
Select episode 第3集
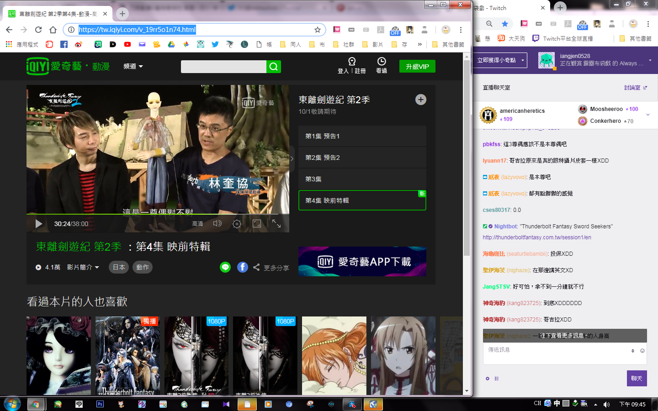click(x=362, y=179)
